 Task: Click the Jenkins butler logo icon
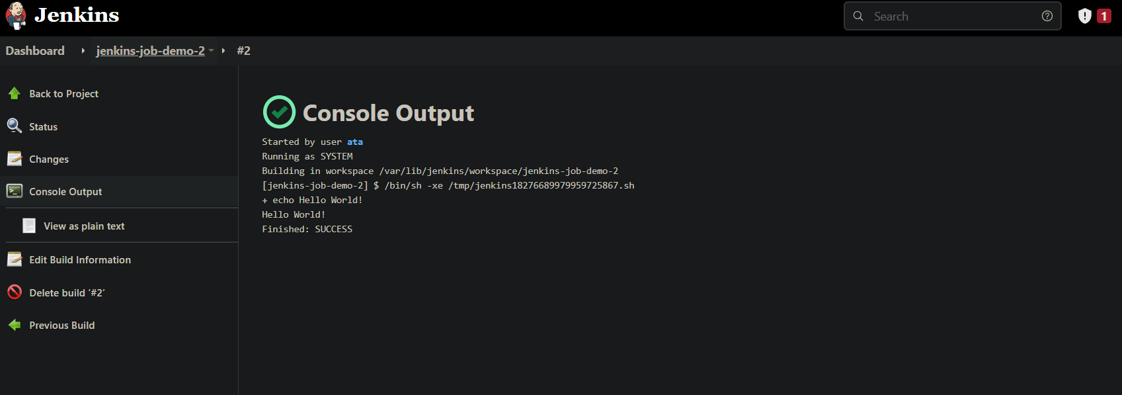pyautogui.click(x=16, y=16)
